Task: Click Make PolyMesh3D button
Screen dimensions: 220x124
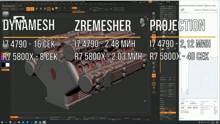Action: tap(170, 15)
